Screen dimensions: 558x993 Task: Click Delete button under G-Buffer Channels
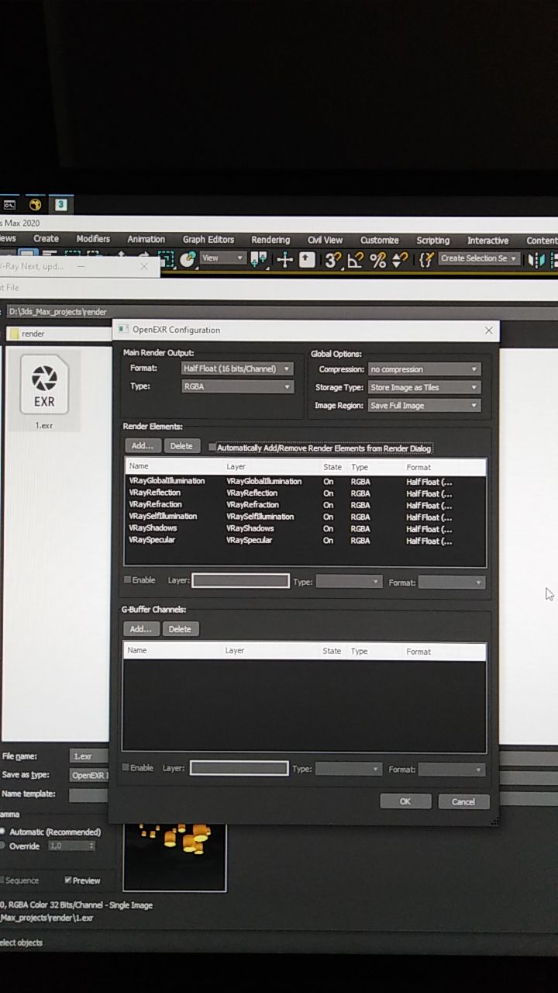(x=180, y=629)
